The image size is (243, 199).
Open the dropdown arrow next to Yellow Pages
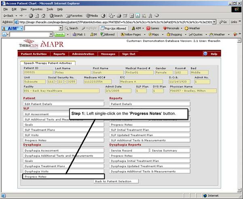coord(145,34)
